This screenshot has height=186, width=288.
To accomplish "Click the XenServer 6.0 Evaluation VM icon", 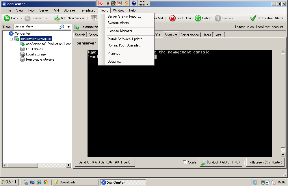I will point(22,44).
